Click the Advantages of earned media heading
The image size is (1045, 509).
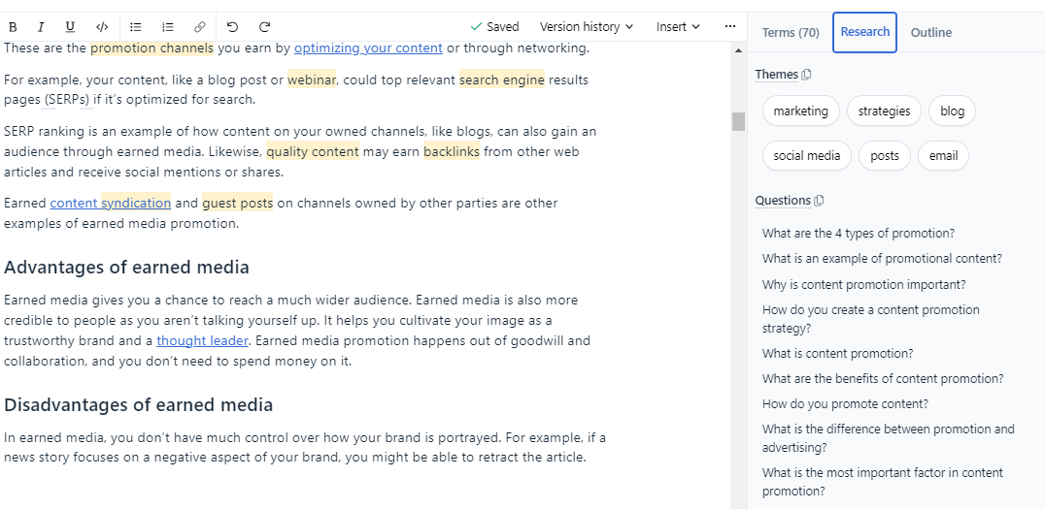click(126, 268)
